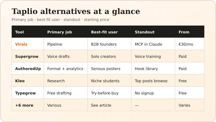Screen dimensions: 216x122
Task: Select the Supergrow row label
Action: [x=27, y=56]
